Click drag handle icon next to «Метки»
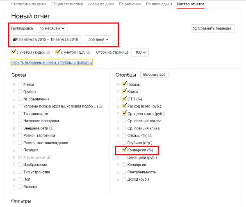The width and height of the screenshot is (246, 207). pyautogui.click(x=14, y=84)
